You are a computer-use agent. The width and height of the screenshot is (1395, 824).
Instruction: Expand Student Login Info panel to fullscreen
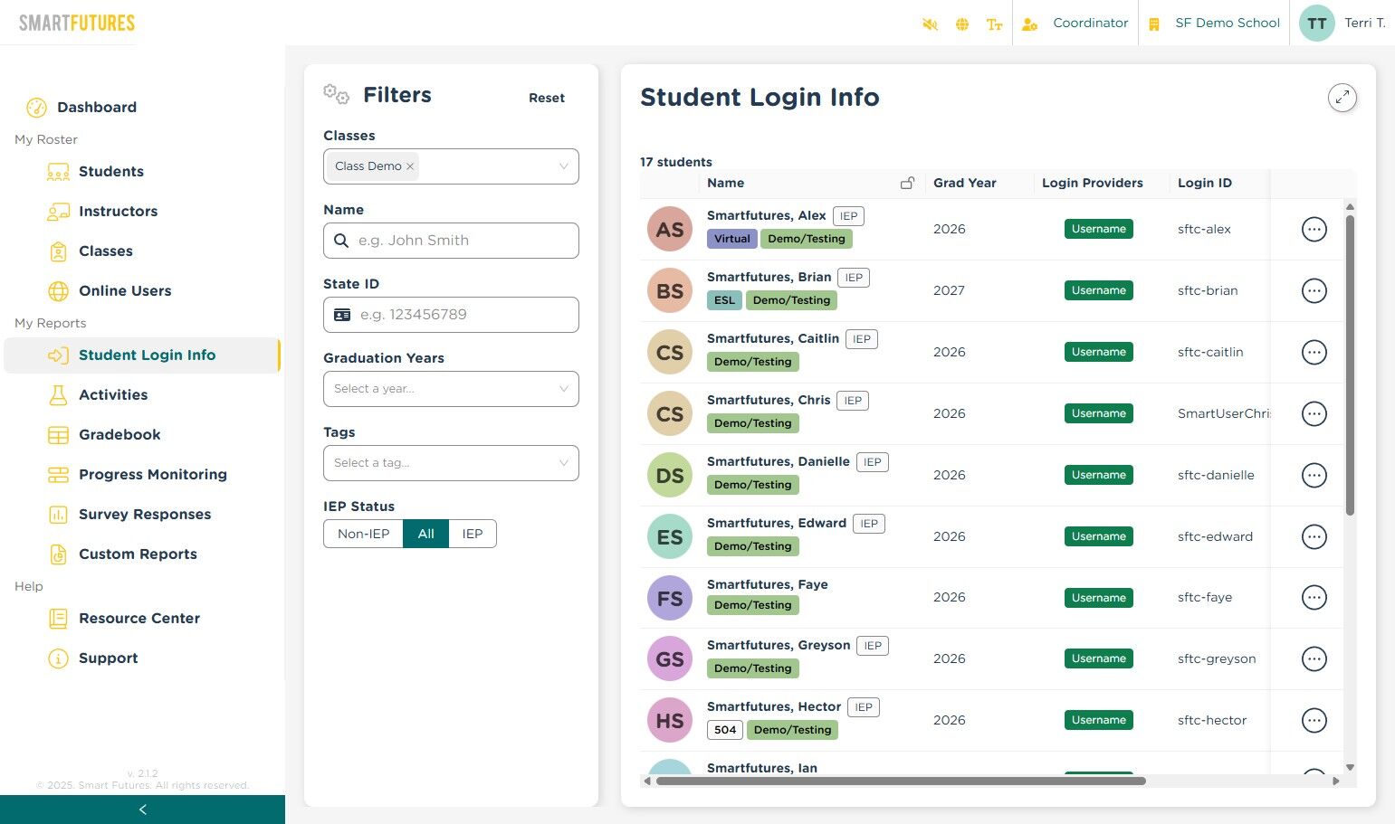pos(1342,98)
